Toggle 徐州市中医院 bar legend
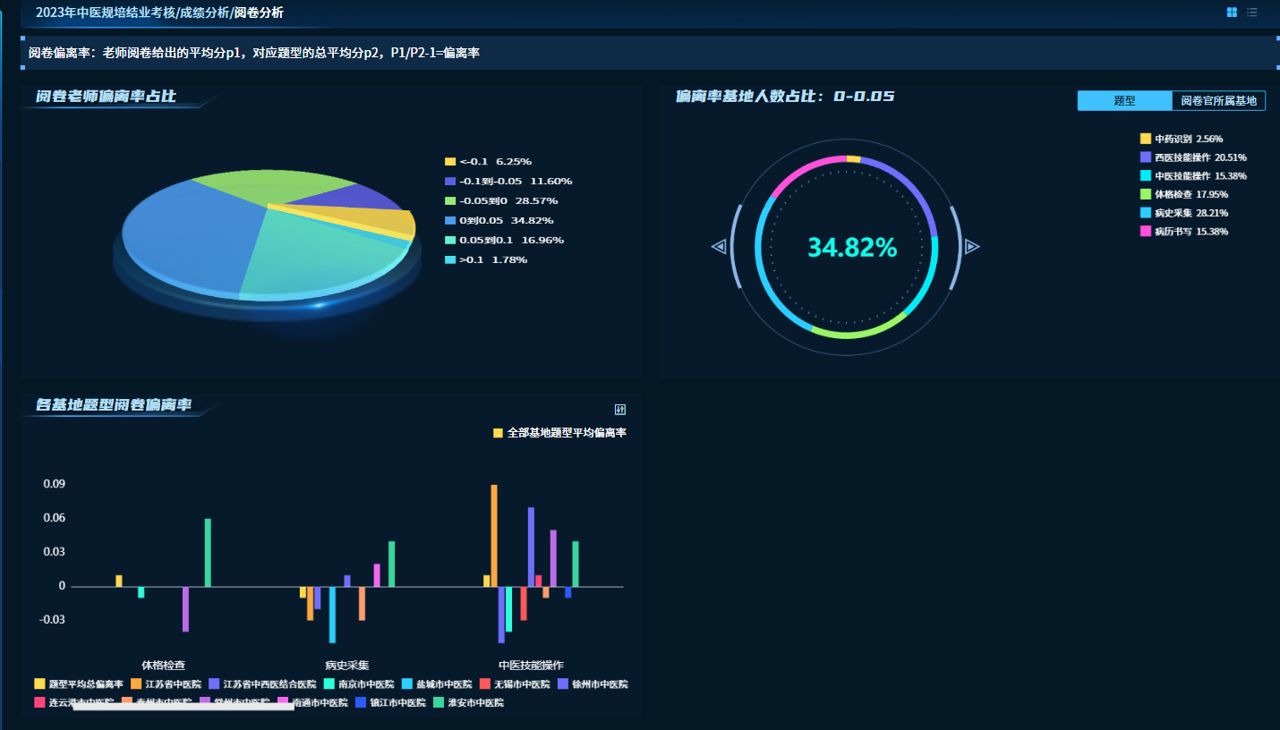Screen dimensions: 1280x730 tap(593, 683)
